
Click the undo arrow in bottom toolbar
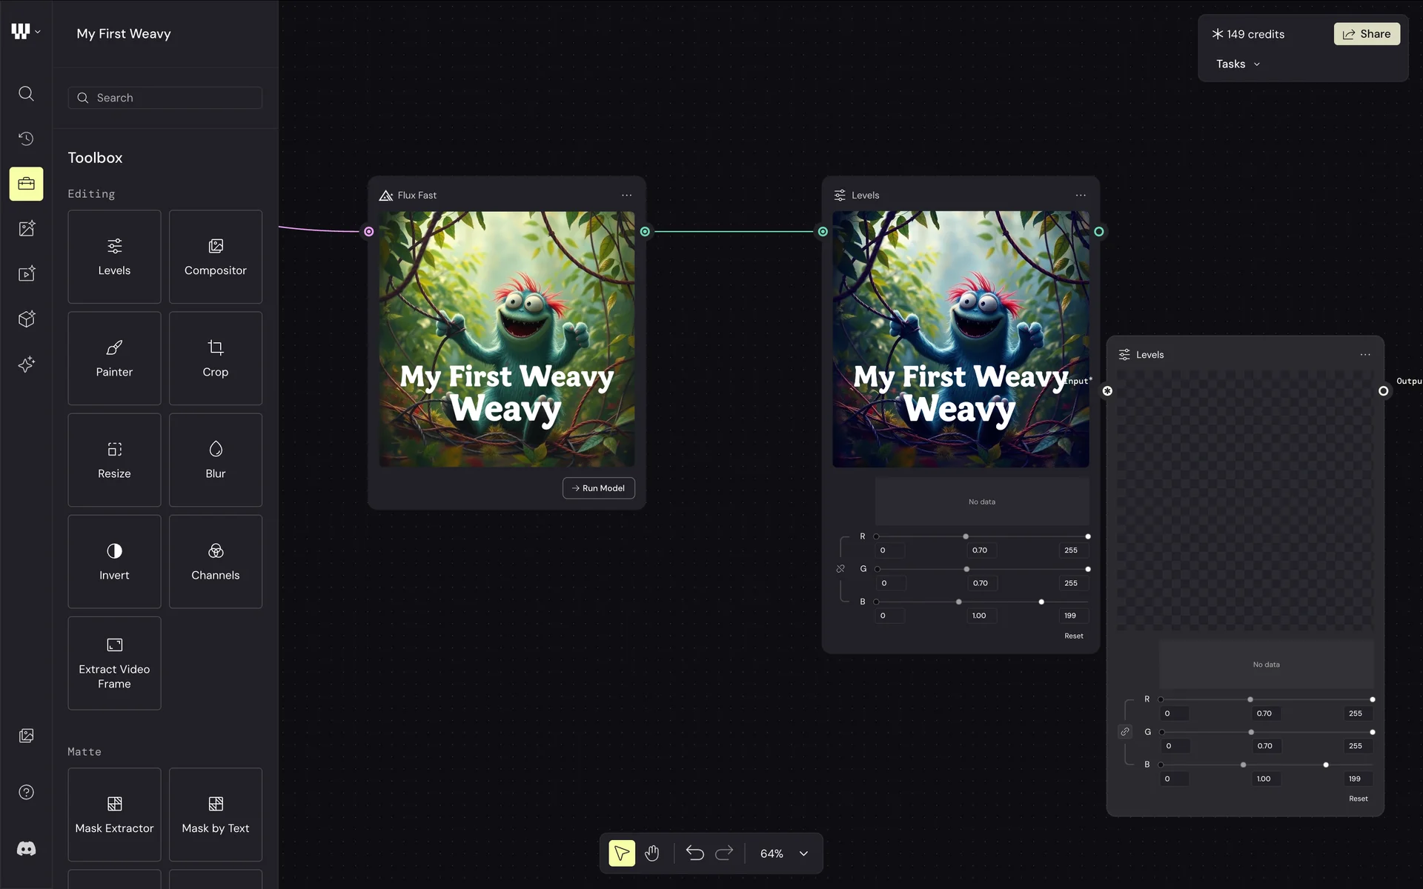tap(694, 853)
